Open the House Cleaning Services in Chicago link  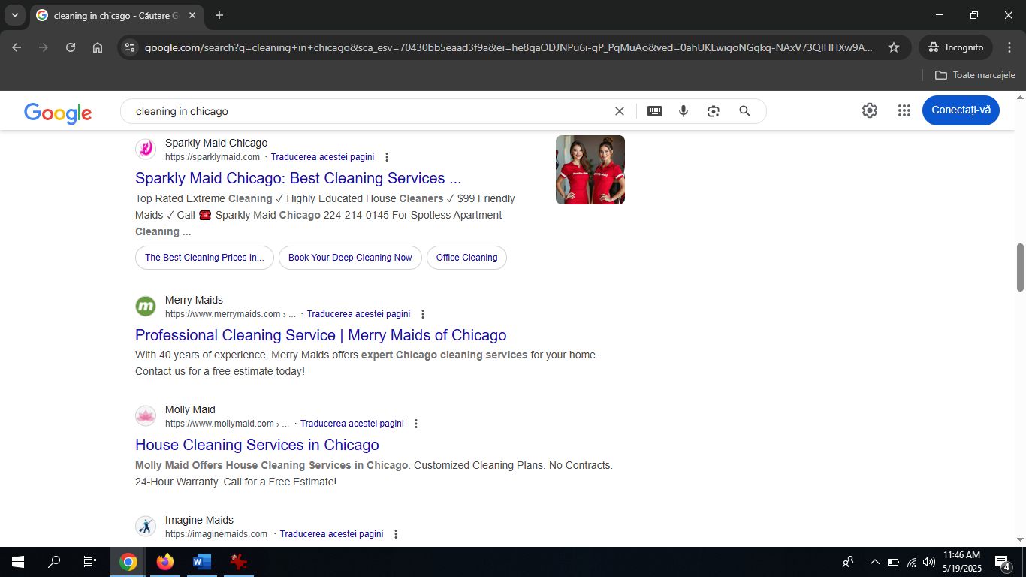click(x=257, y=445)
